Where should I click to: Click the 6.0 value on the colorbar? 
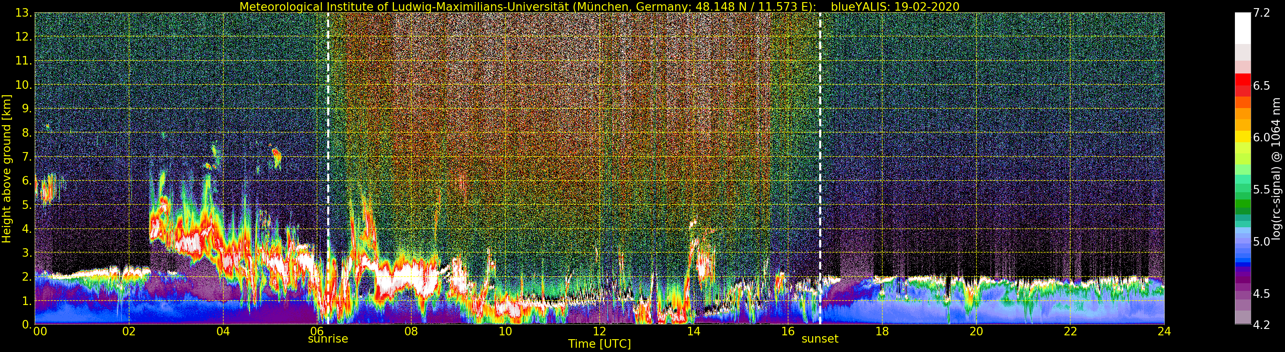point(1261,138)
